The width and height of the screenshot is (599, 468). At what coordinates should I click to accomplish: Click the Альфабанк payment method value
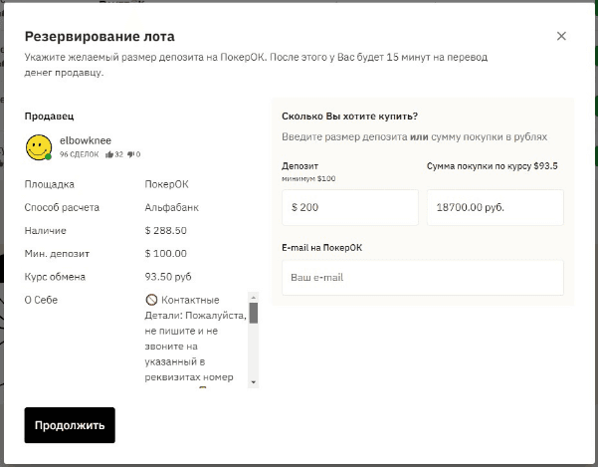pos(171,208)
